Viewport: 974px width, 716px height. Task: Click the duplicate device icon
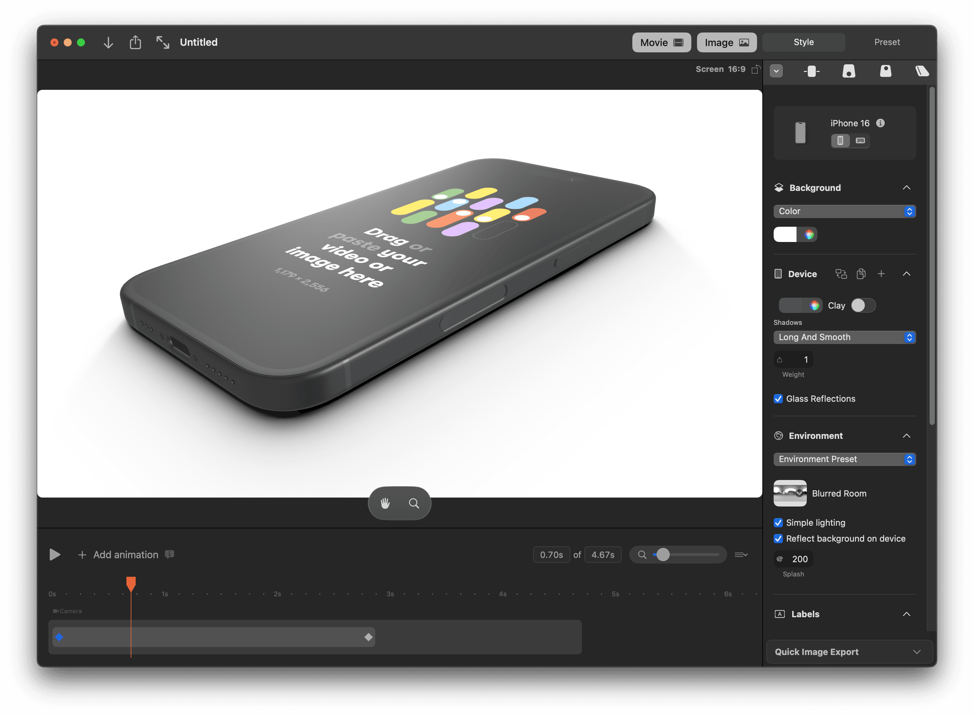coord(861,274)
